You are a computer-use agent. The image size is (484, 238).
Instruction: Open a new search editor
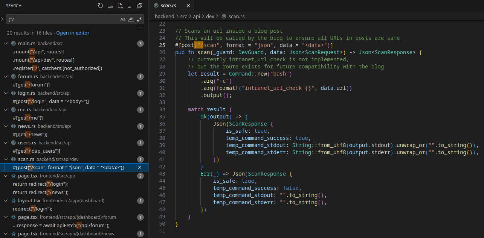(120, 6)
